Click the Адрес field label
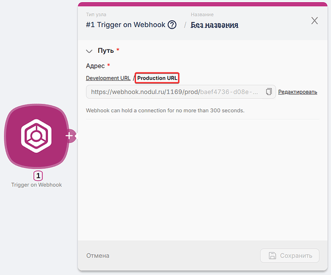 pos(95,65)
